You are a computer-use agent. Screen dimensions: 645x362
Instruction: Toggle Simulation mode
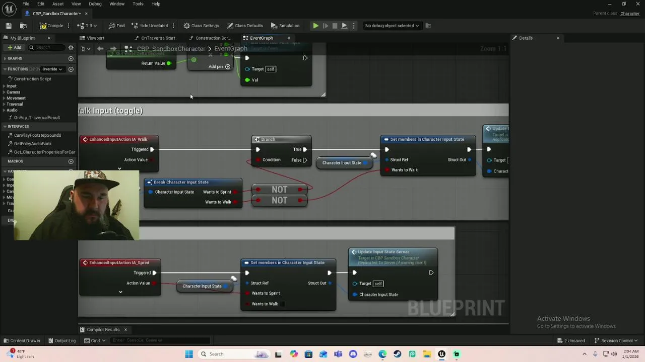285,26
